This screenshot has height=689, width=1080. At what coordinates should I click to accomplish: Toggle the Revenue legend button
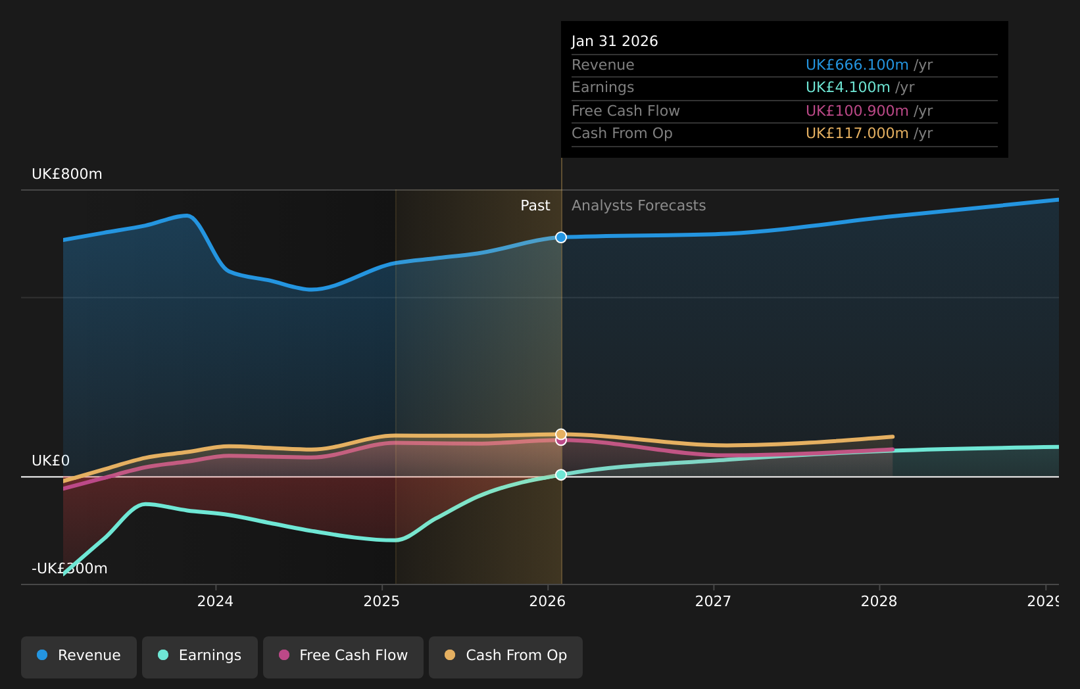[79, 657]
